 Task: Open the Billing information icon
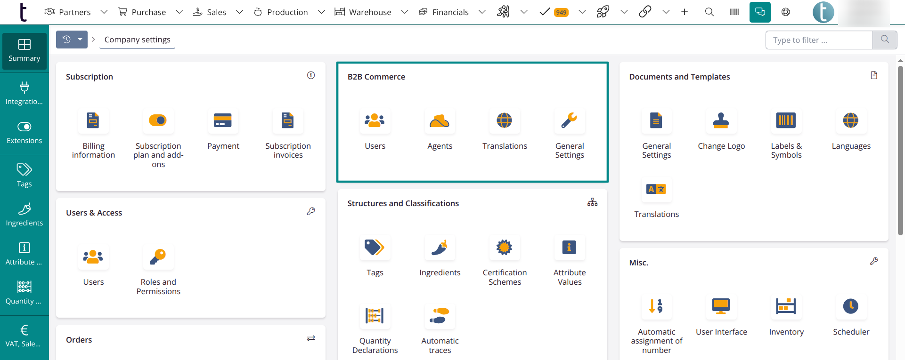(93, 121)
